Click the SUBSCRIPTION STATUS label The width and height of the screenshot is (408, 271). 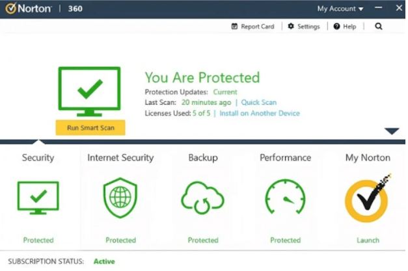(46, 261)
